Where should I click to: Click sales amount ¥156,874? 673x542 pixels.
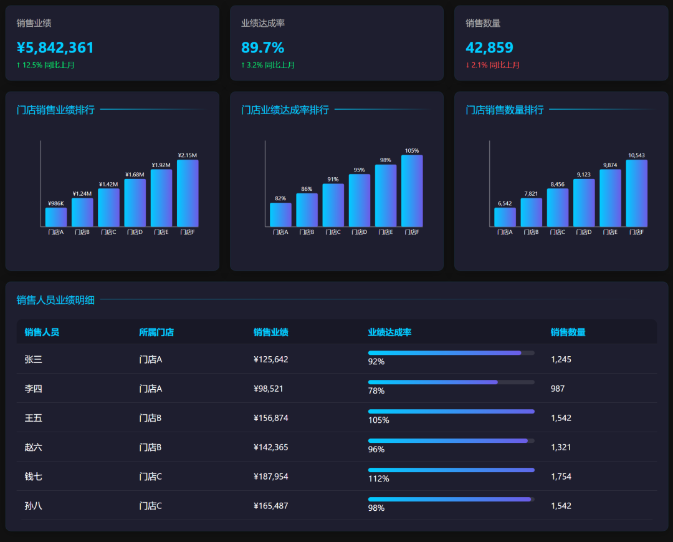271,417
